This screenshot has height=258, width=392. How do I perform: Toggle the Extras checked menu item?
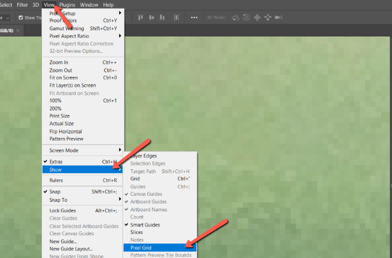56,162
